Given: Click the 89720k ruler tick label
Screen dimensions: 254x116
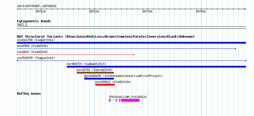Looking at the screenshot, I should [94, 12].
